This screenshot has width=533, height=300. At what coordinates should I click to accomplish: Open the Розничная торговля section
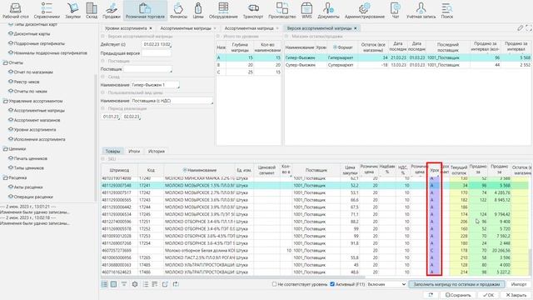(145, 11)
